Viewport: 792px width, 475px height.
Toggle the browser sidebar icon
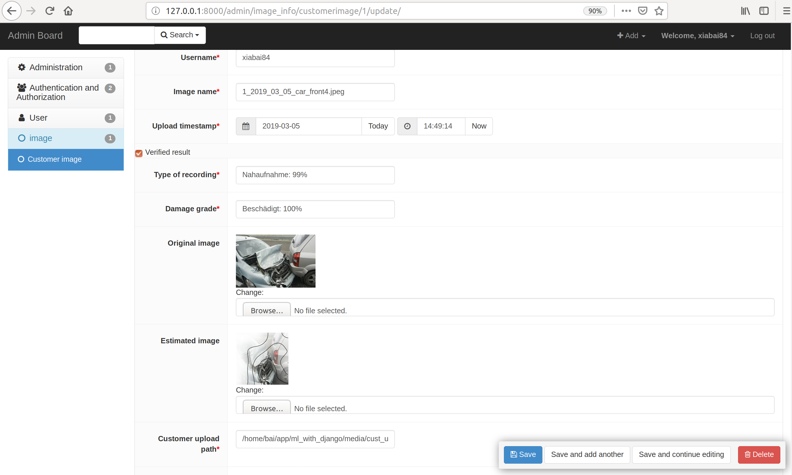pos(764,11)
